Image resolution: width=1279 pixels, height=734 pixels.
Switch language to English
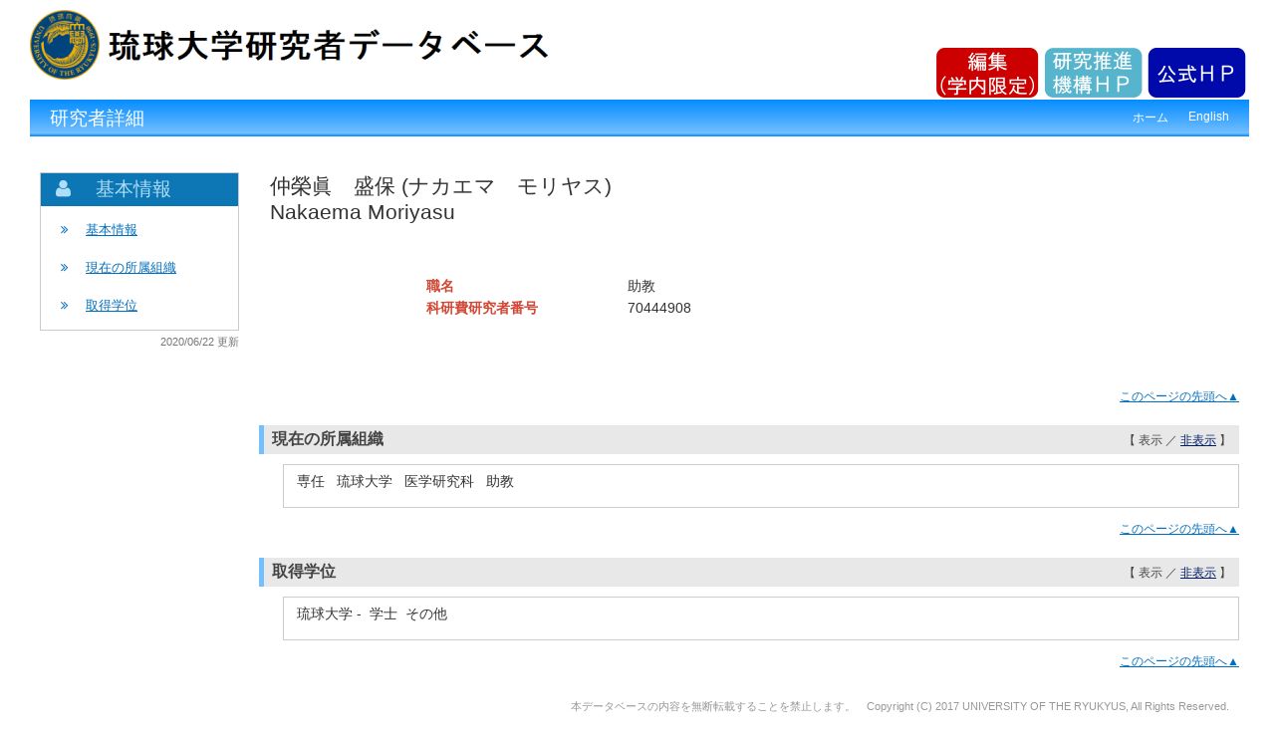point(1208,117)
